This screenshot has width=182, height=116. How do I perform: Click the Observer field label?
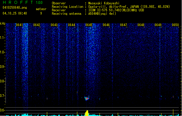[59, 3]
